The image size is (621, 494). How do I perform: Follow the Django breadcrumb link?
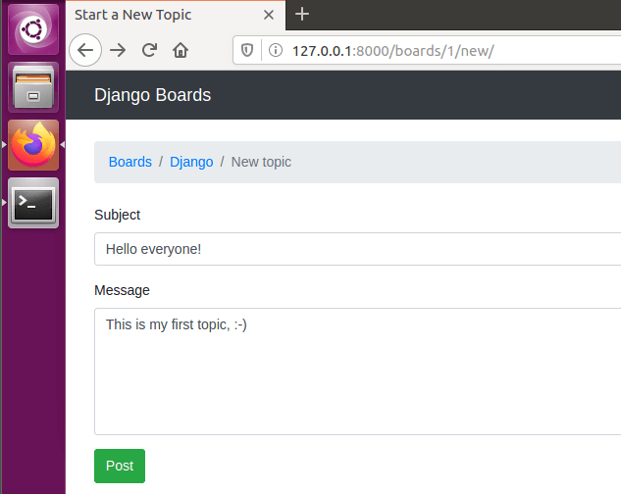[x=191, y=162]
